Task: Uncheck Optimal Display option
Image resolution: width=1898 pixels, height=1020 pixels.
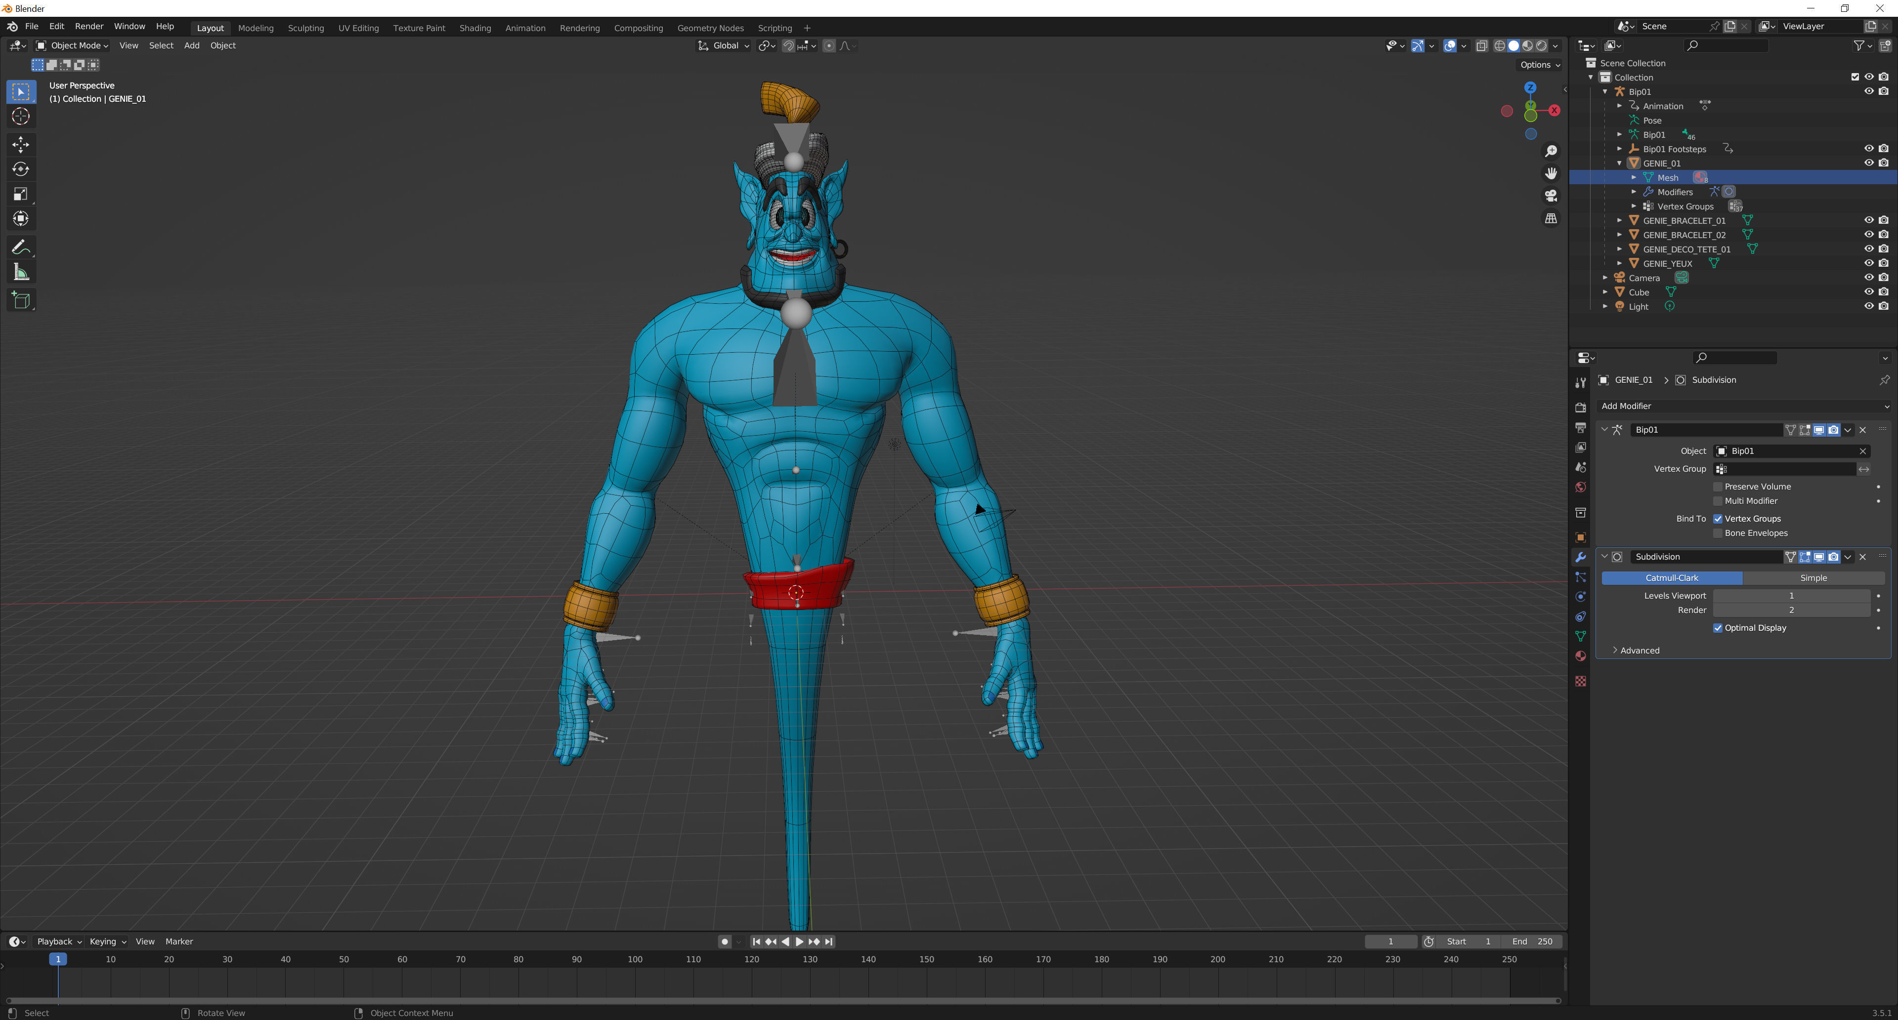Action: [x=1718, y=628]
